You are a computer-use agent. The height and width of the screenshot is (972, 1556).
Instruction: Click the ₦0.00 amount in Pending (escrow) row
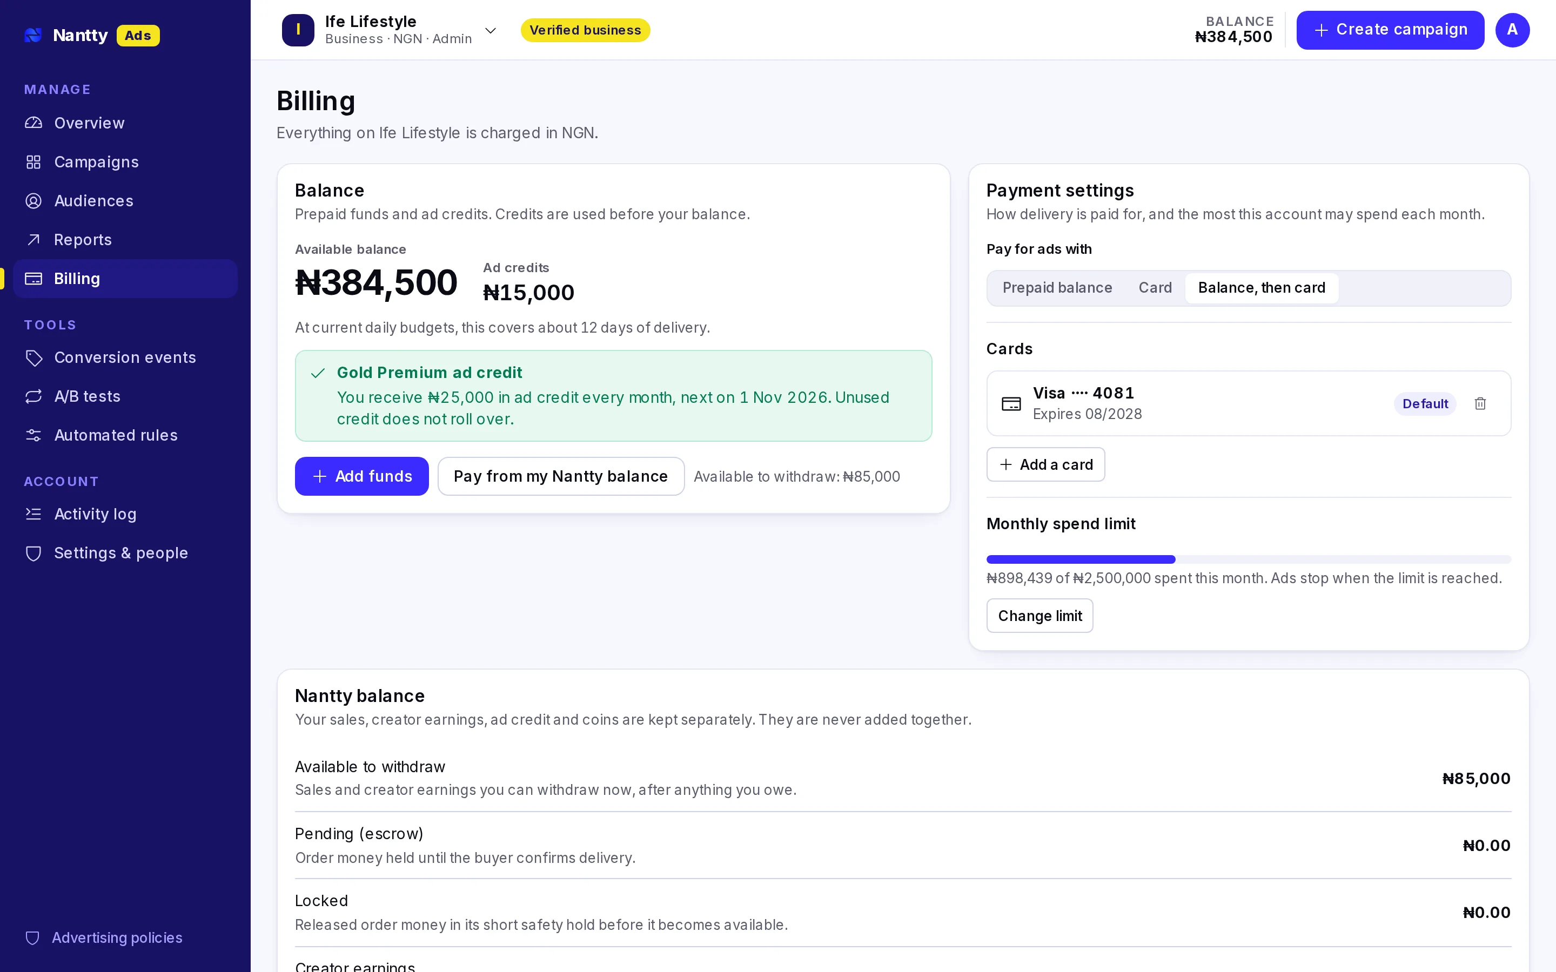tap(1486, 846)
